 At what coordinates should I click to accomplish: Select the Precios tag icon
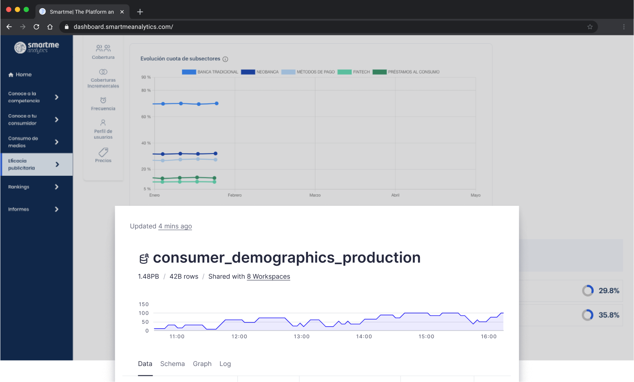coord(103,152)
